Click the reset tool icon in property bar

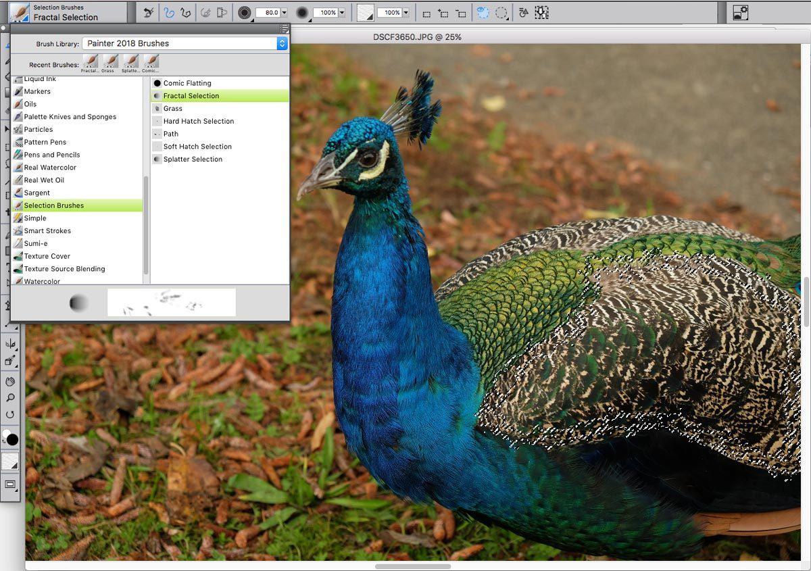coord(149,12)
